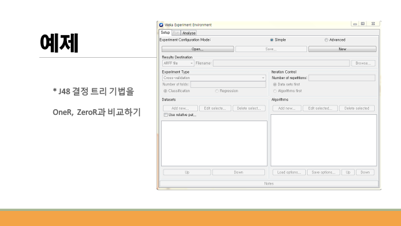This screenshot has height=226, width=401.
Task: Click Edit selected under Datasets
Action: point(215,109)
